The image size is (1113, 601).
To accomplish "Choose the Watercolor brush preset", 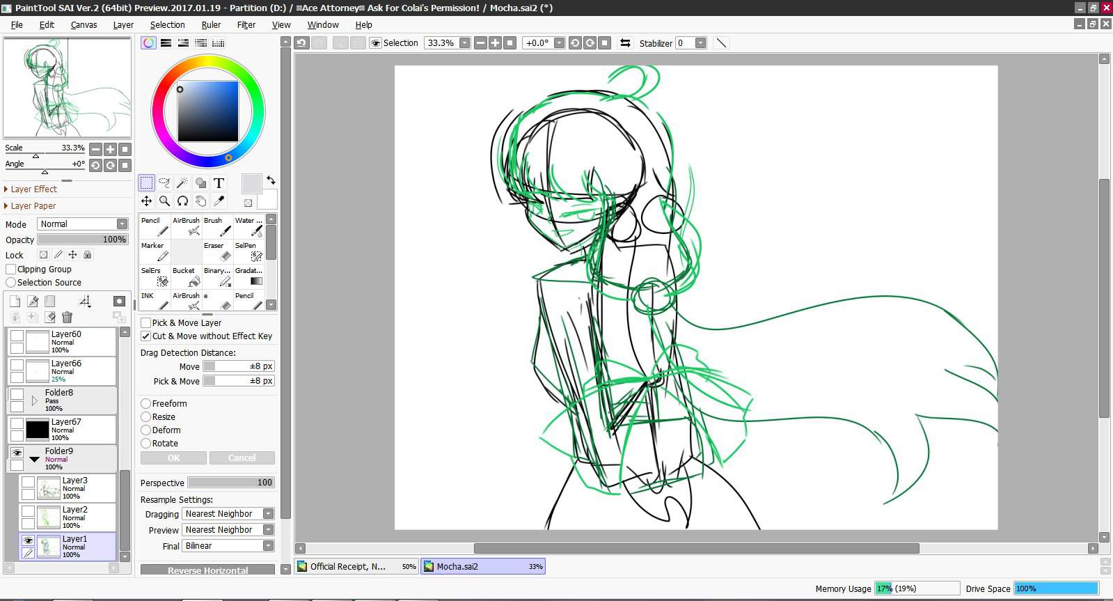I will coord(248,226).
